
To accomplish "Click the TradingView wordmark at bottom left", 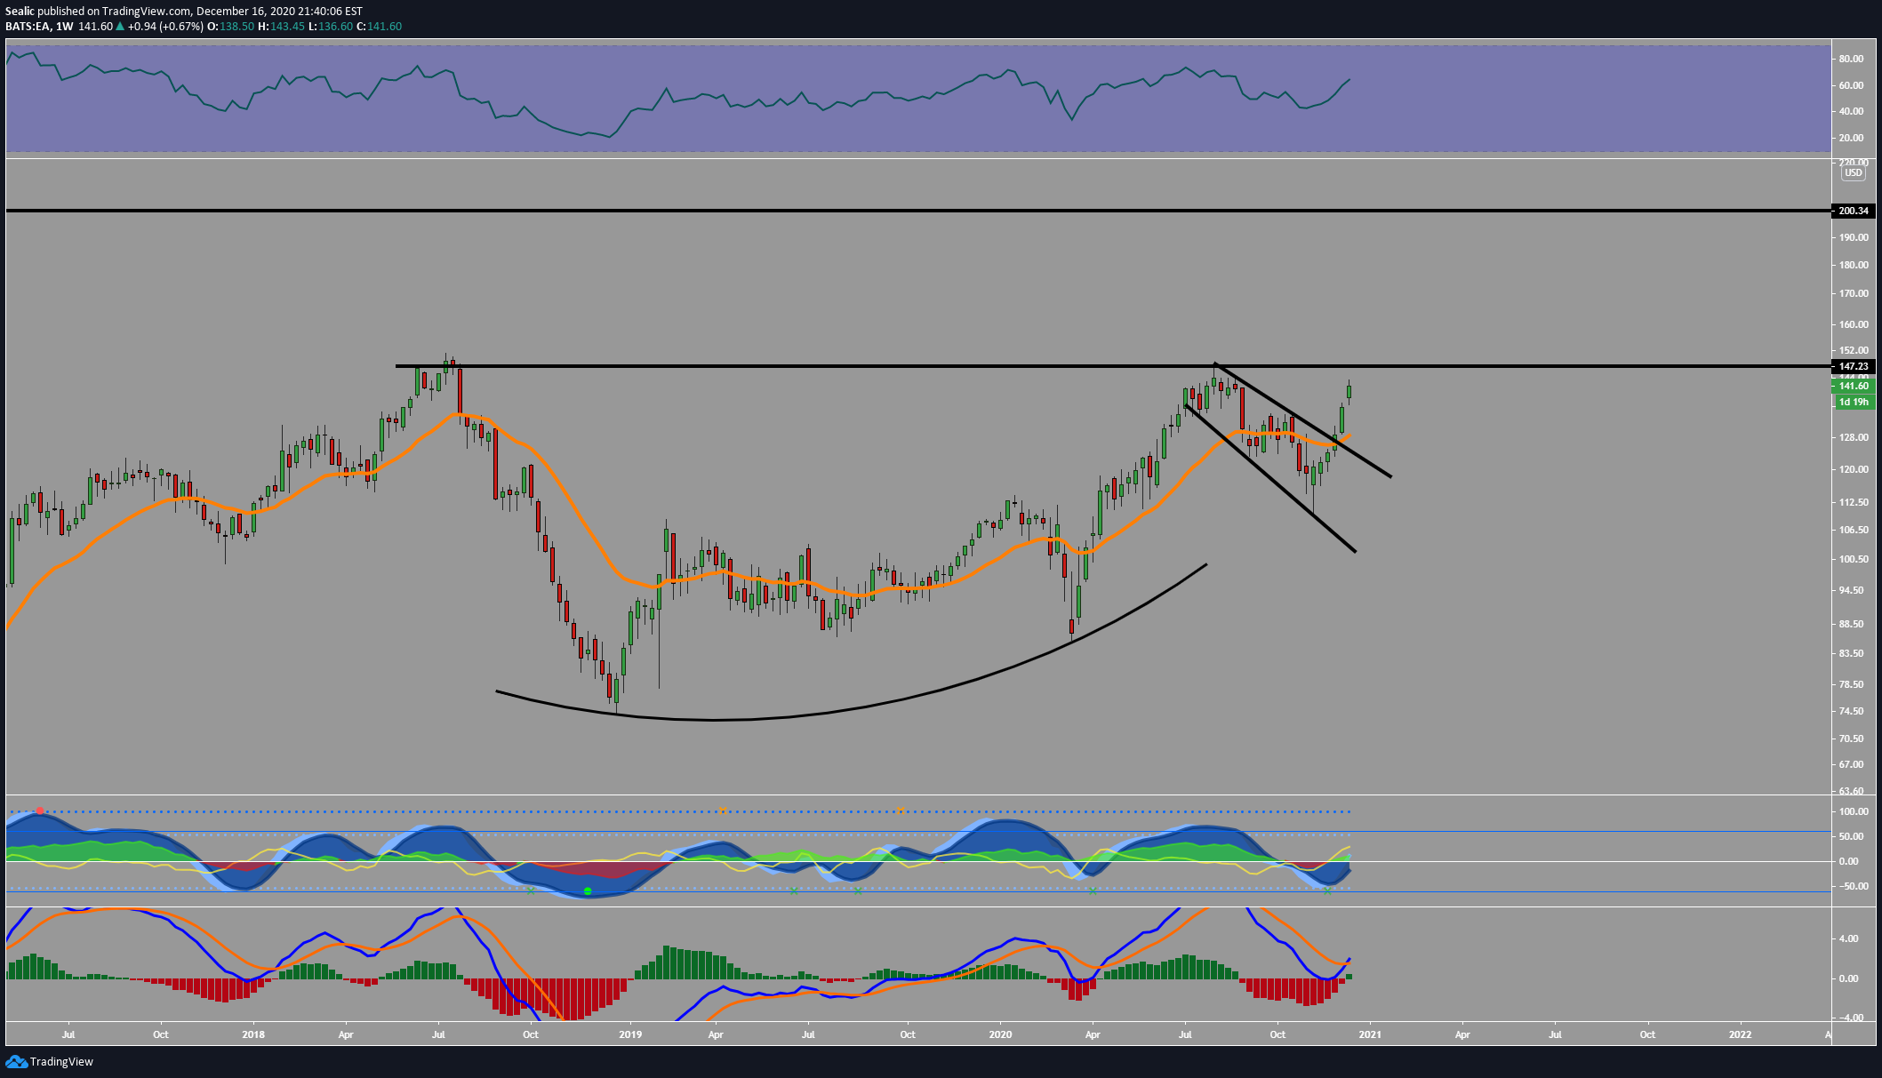I will coord(61,1061).
